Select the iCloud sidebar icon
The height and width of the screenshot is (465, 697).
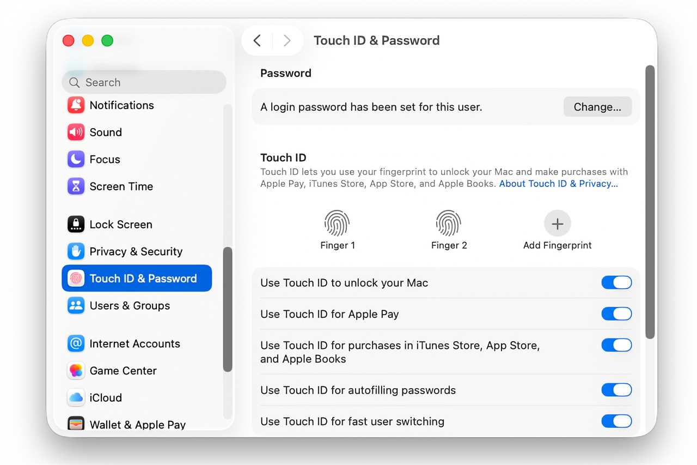(x=76, y=397)
